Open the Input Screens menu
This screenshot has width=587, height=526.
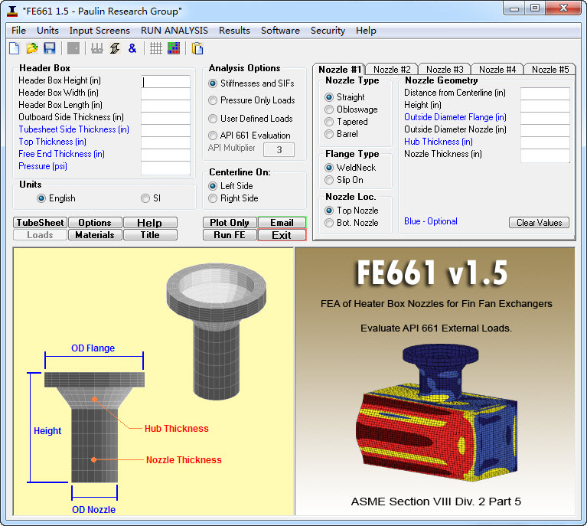(x=99, y=31)
